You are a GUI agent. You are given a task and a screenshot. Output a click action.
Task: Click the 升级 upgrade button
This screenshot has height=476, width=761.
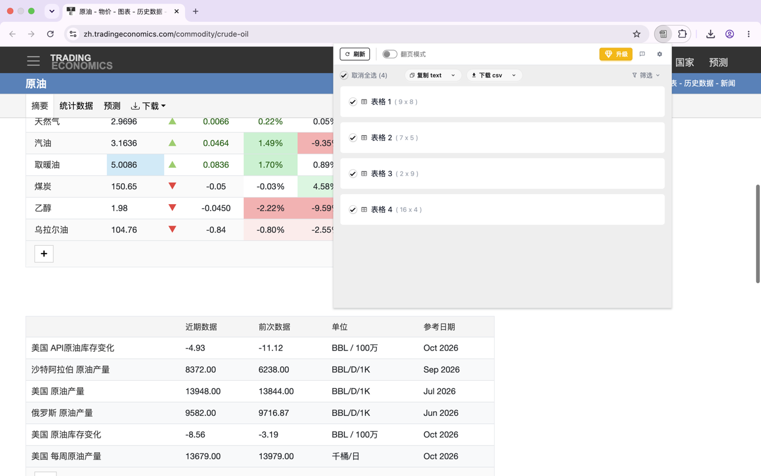[x=616, y=54]
